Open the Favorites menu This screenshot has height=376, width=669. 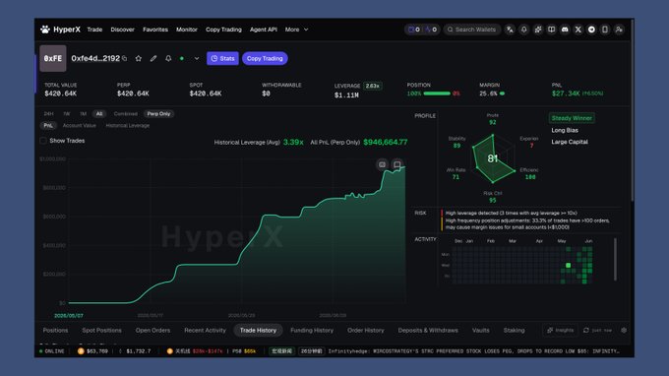point(155,30)
